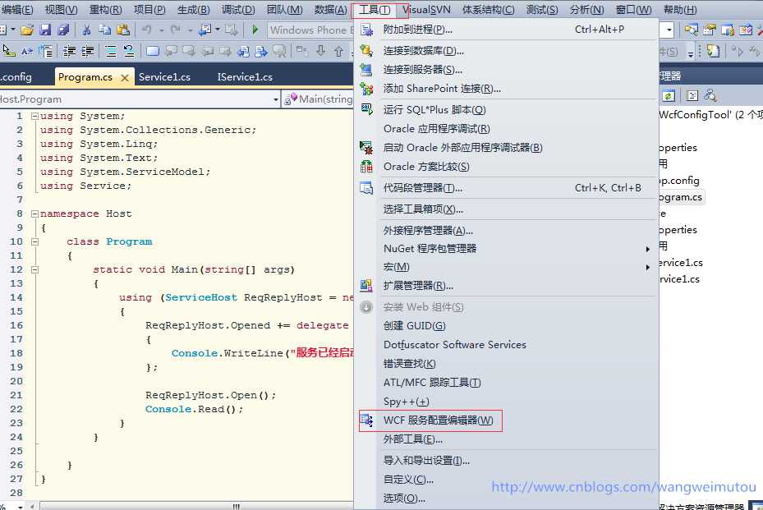Open the 视图(V) menu
The height and width of the screenshot is (510, 763).
click(61, 10)
